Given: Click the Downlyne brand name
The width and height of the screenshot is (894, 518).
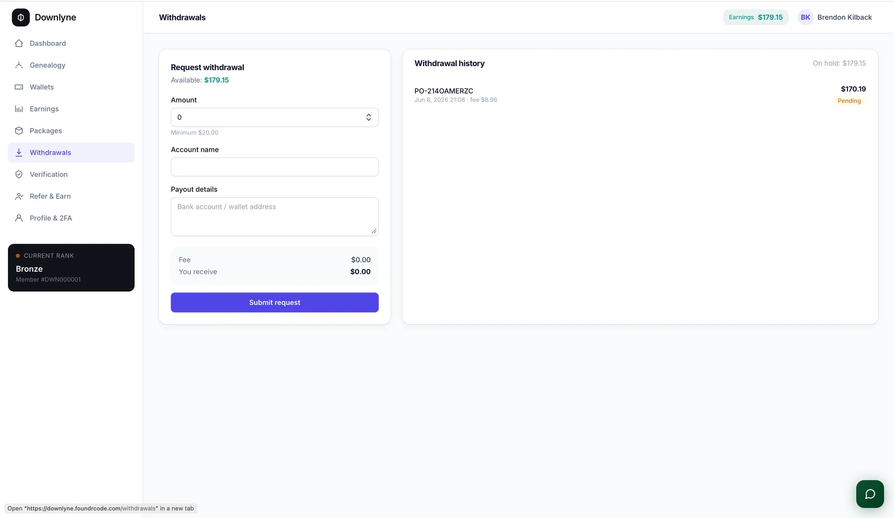Looking at the screenshot, I should coord(55,17).
